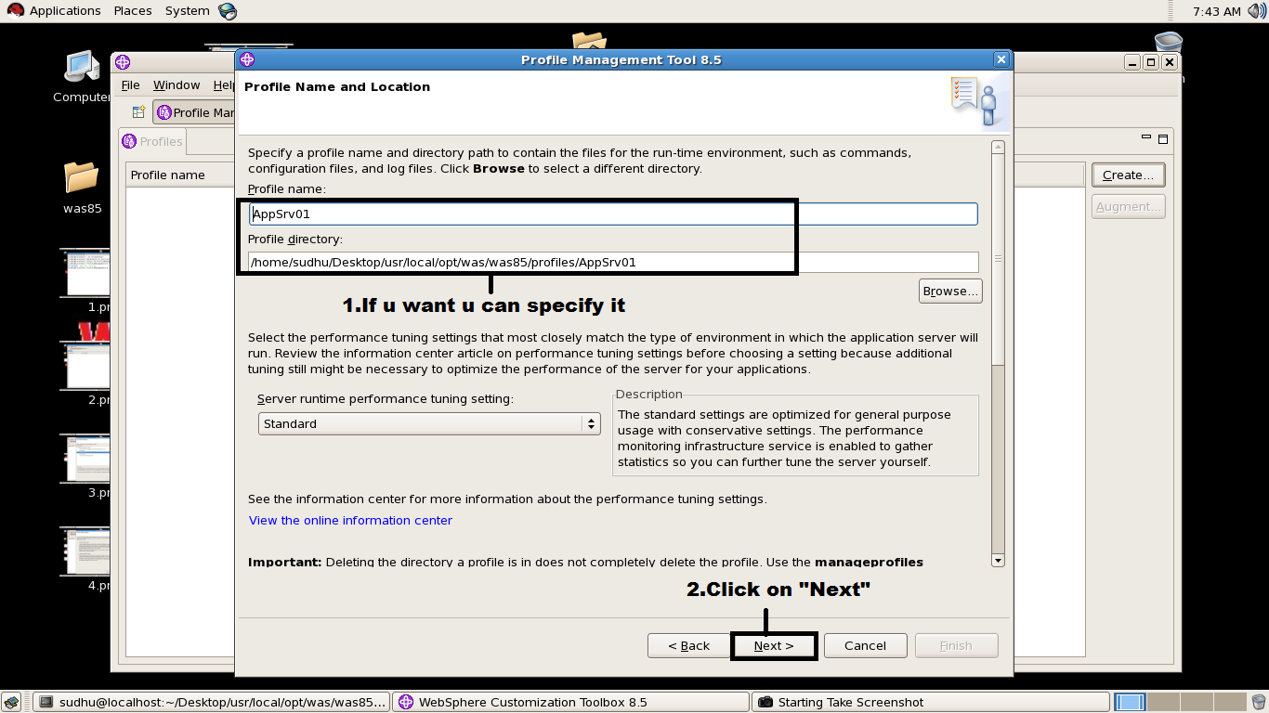
Task: Click the scrollbar down arrow
Action: (x=998, y=560)
